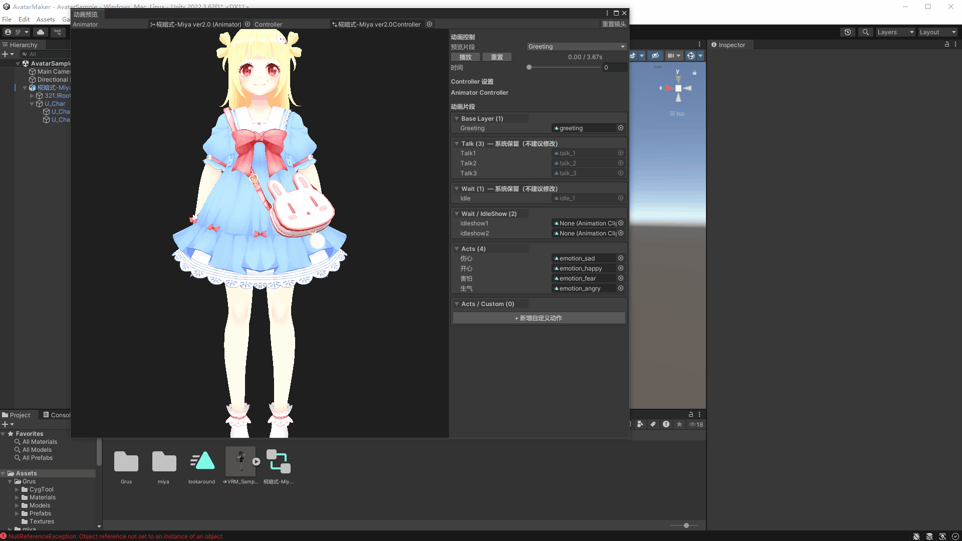Click the 播放 play button
Image resolution: width=962 pixels, height=541 pixels.
pos(465,57)
